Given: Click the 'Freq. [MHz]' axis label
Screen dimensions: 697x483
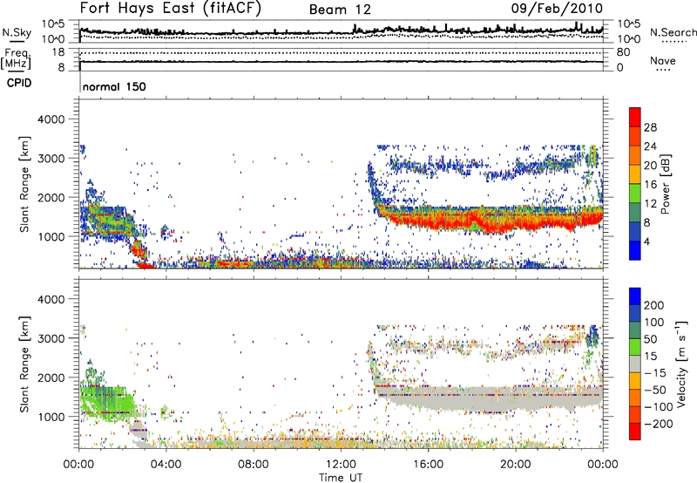Looking at the screenshot, I should tap(17, 59).
